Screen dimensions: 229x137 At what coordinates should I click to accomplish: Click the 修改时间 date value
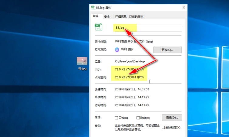tap(132, 97)
